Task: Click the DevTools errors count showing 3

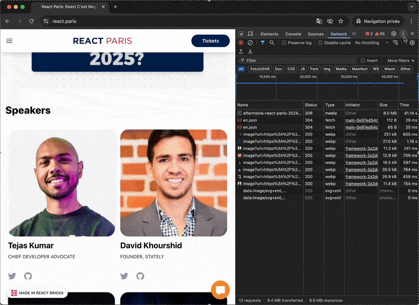Action: pyautogui.click(x=369, y=34)
